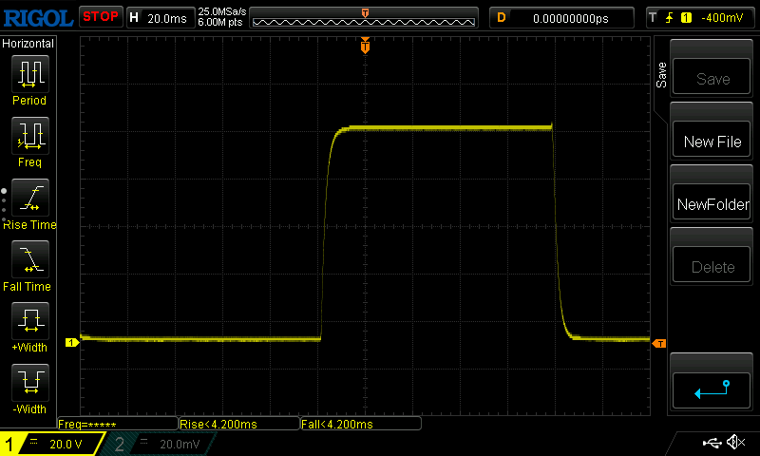Click the red STOP status indicator
The image size is (760, 456).
click(x=101, y=17)
